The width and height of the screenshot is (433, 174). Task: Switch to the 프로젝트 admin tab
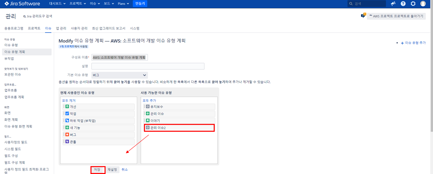tap(34, 28)
